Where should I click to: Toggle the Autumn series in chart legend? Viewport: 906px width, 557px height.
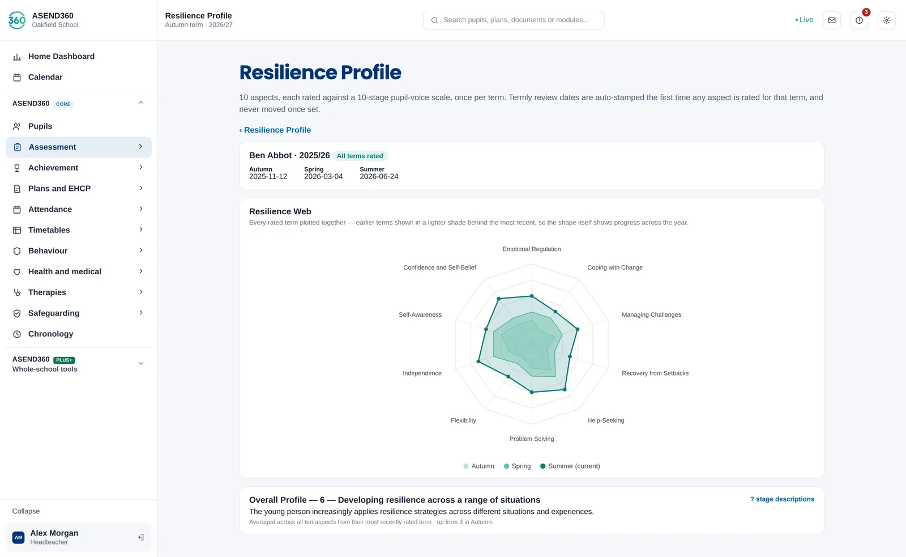click(x=478, y=466)
